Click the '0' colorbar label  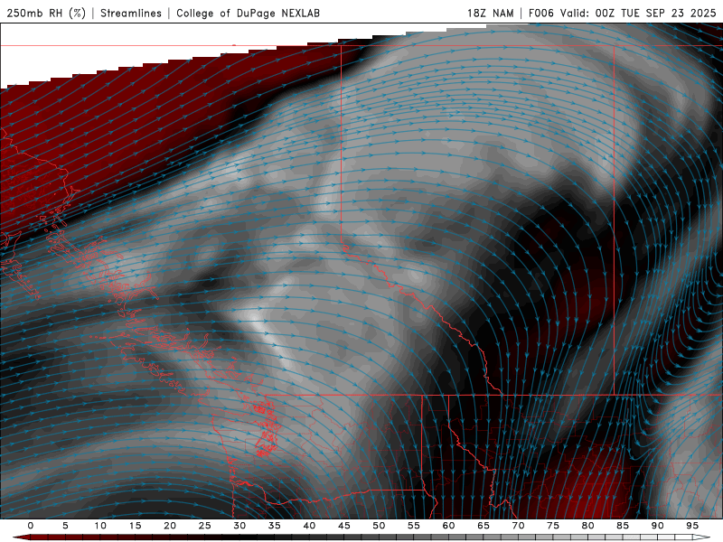(x=31, y=526)
